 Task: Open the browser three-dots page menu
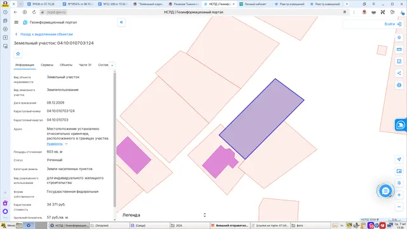click(354, 12)
